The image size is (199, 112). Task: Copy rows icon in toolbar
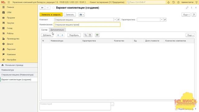tap(86, 35)
